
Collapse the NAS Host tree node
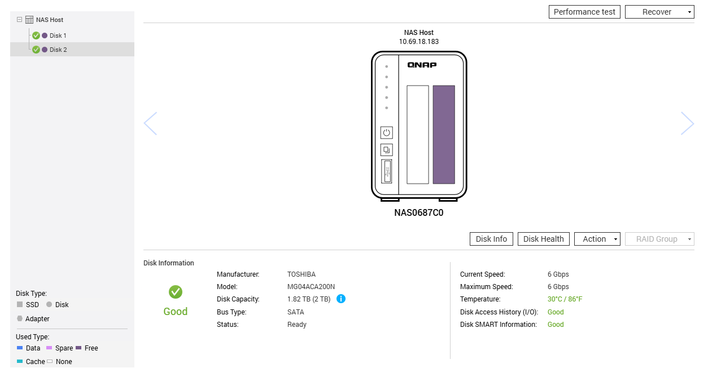[x=19, y=19]
